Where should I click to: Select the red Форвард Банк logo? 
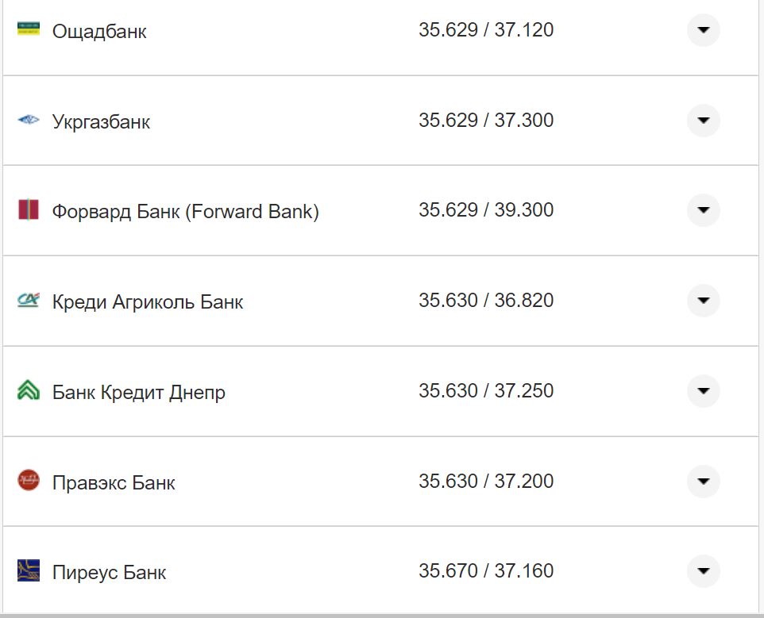[27, 211]
